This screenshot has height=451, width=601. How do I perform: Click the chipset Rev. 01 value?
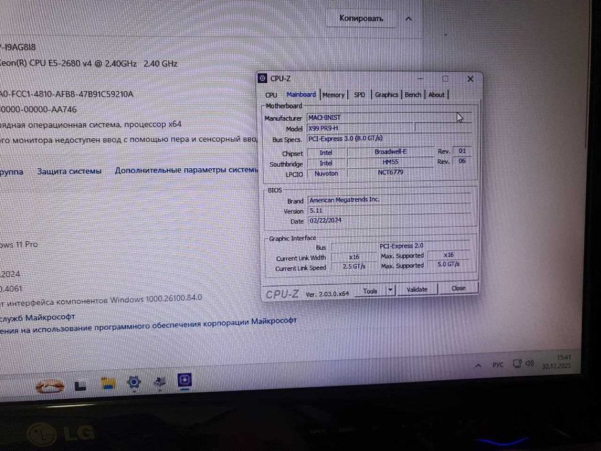coord(462,151)
